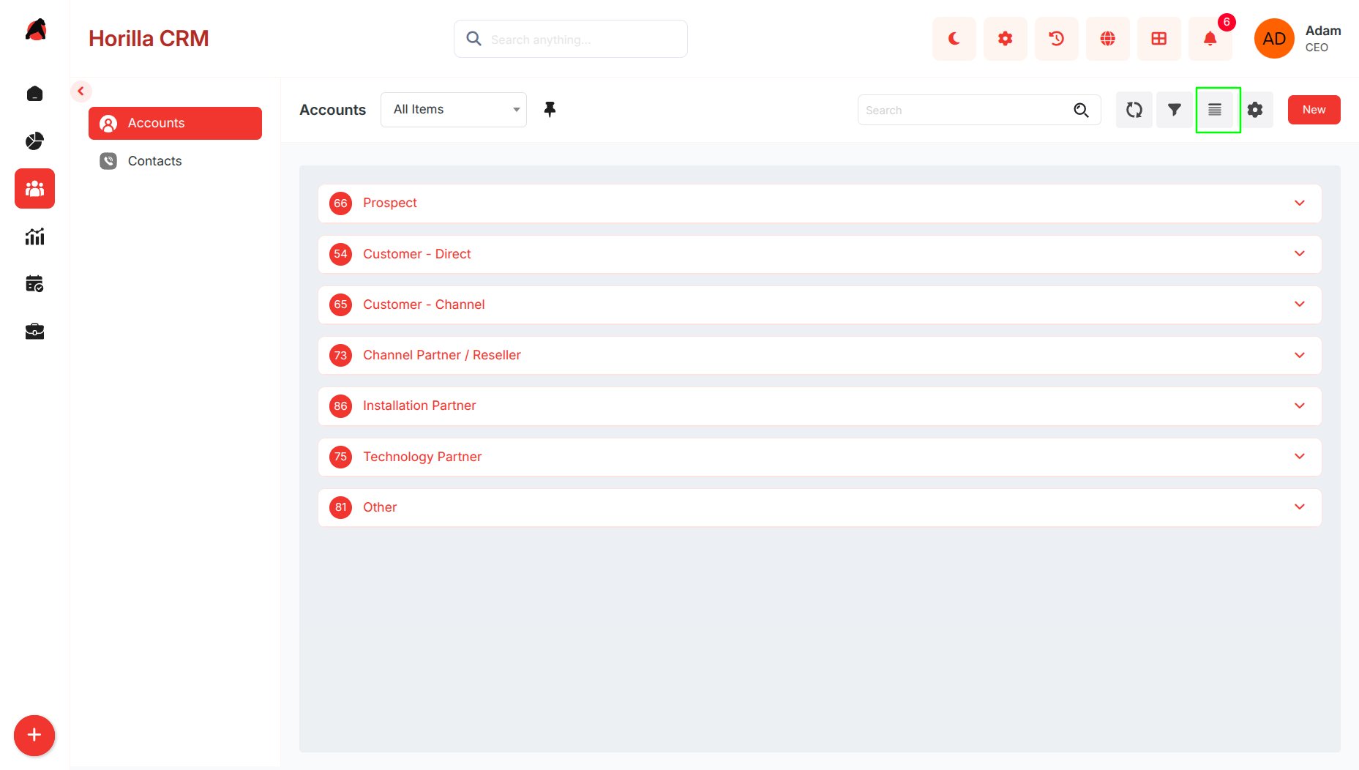Expand the Customer - Channel group chevron
Screen dimensions: 1359x770
pos(1300,304)
